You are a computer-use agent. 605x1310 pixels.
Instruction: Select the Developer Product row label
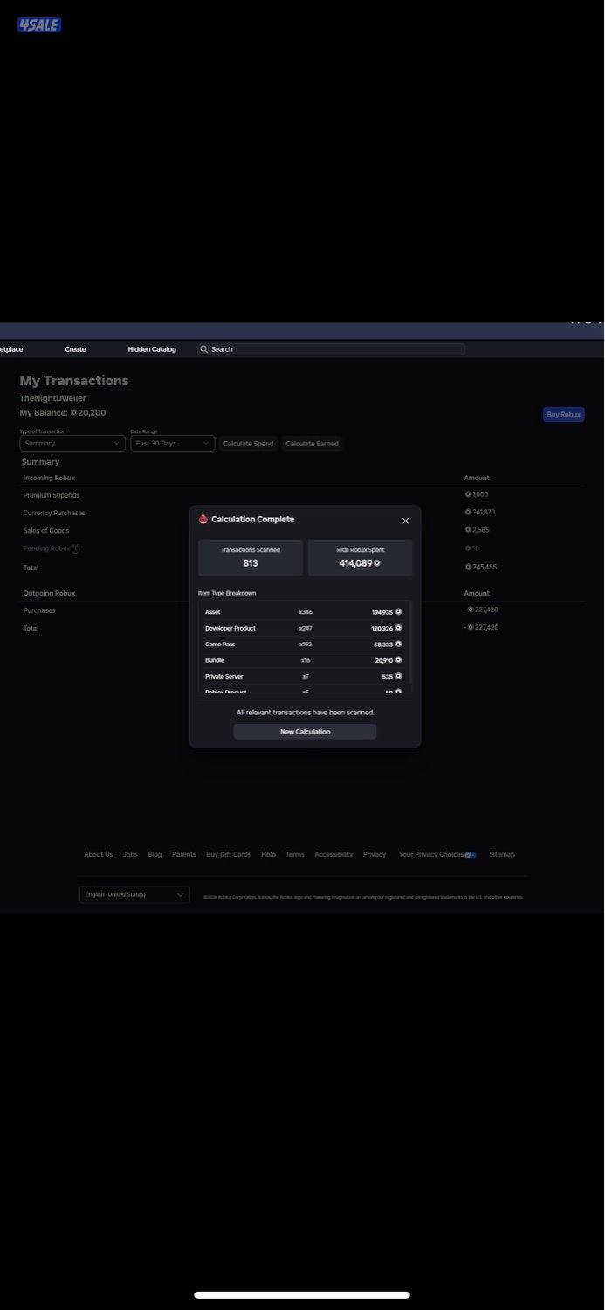(x=230, y=628)
